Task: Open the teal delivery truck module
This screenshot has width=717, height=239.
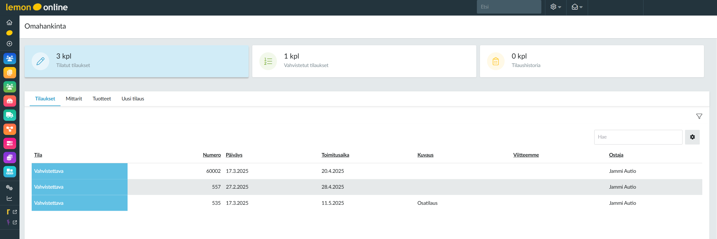Action: (10, 115)
